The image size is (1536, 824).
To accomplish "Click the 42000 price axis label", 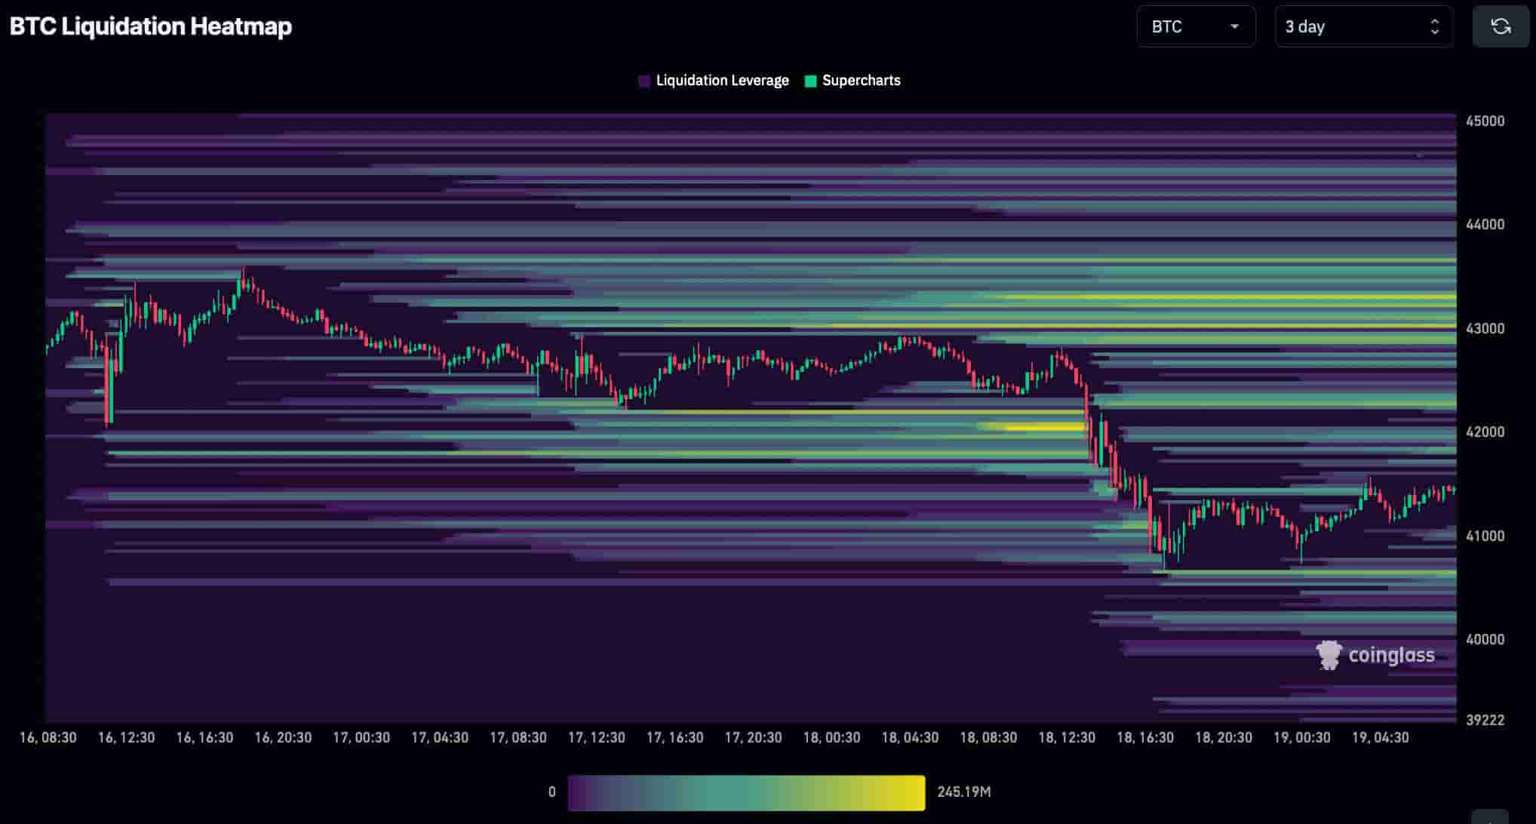I will pos(1485,432).
